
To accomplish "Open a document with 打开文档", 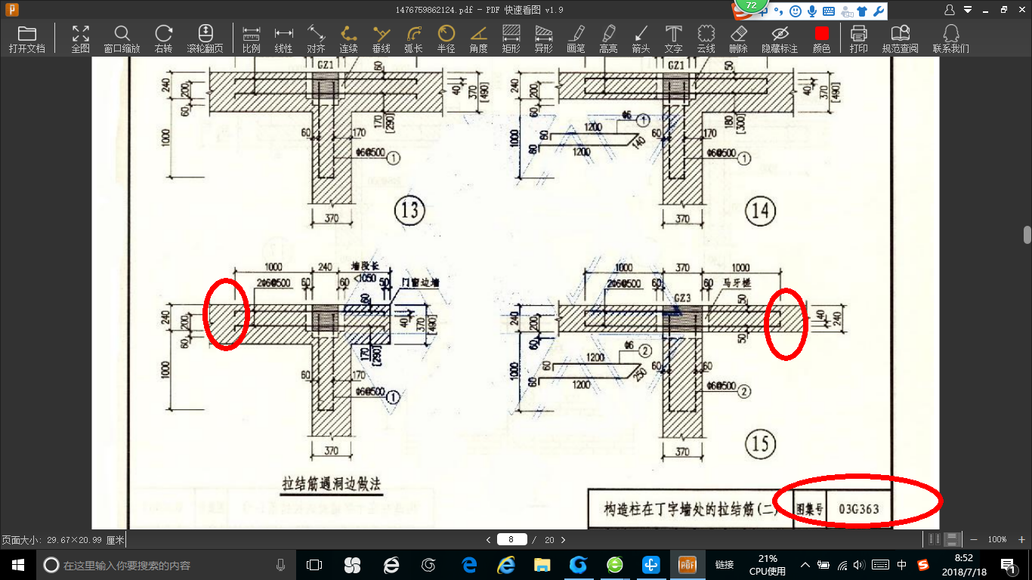I will [27, 39].
